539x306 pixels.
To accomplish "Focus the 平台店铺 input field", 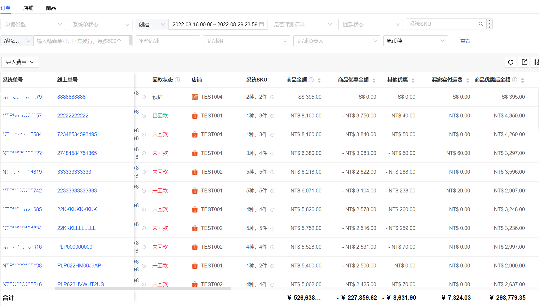I will pos(168,41).
